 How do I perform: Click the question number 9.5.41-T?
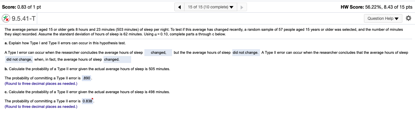click(x=24, y=19)
